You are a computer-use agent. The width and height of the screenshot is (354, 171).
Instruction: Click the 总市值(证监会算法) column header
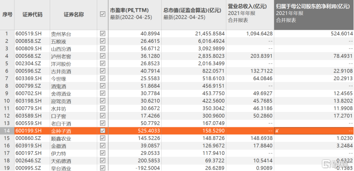pyautogui.click(x=194, y=15)
